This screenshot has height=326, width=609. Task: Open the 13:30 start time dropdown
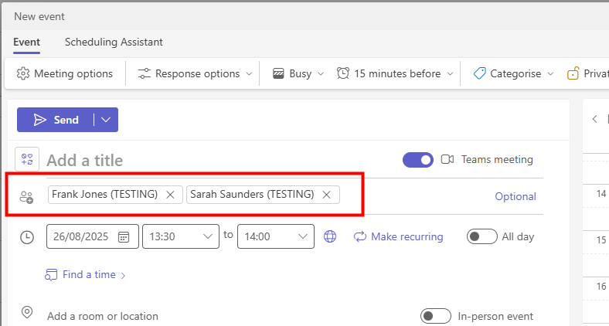coord(208,236)
